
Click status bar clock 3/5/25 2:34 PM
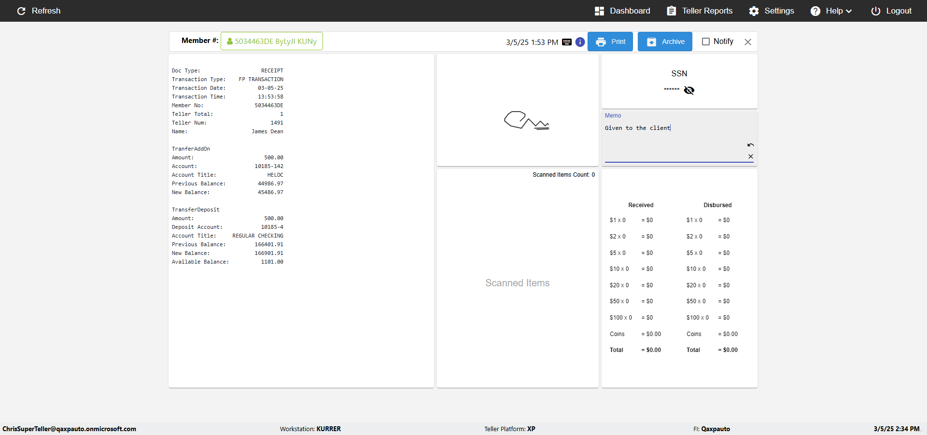click(x=897, y=429)
